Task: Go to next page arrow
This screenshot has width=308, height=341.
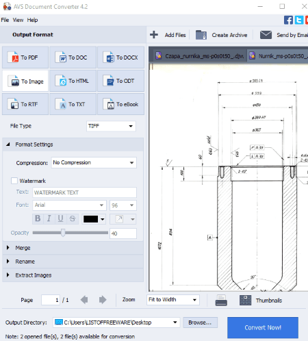Action: (x=103, y=300)
